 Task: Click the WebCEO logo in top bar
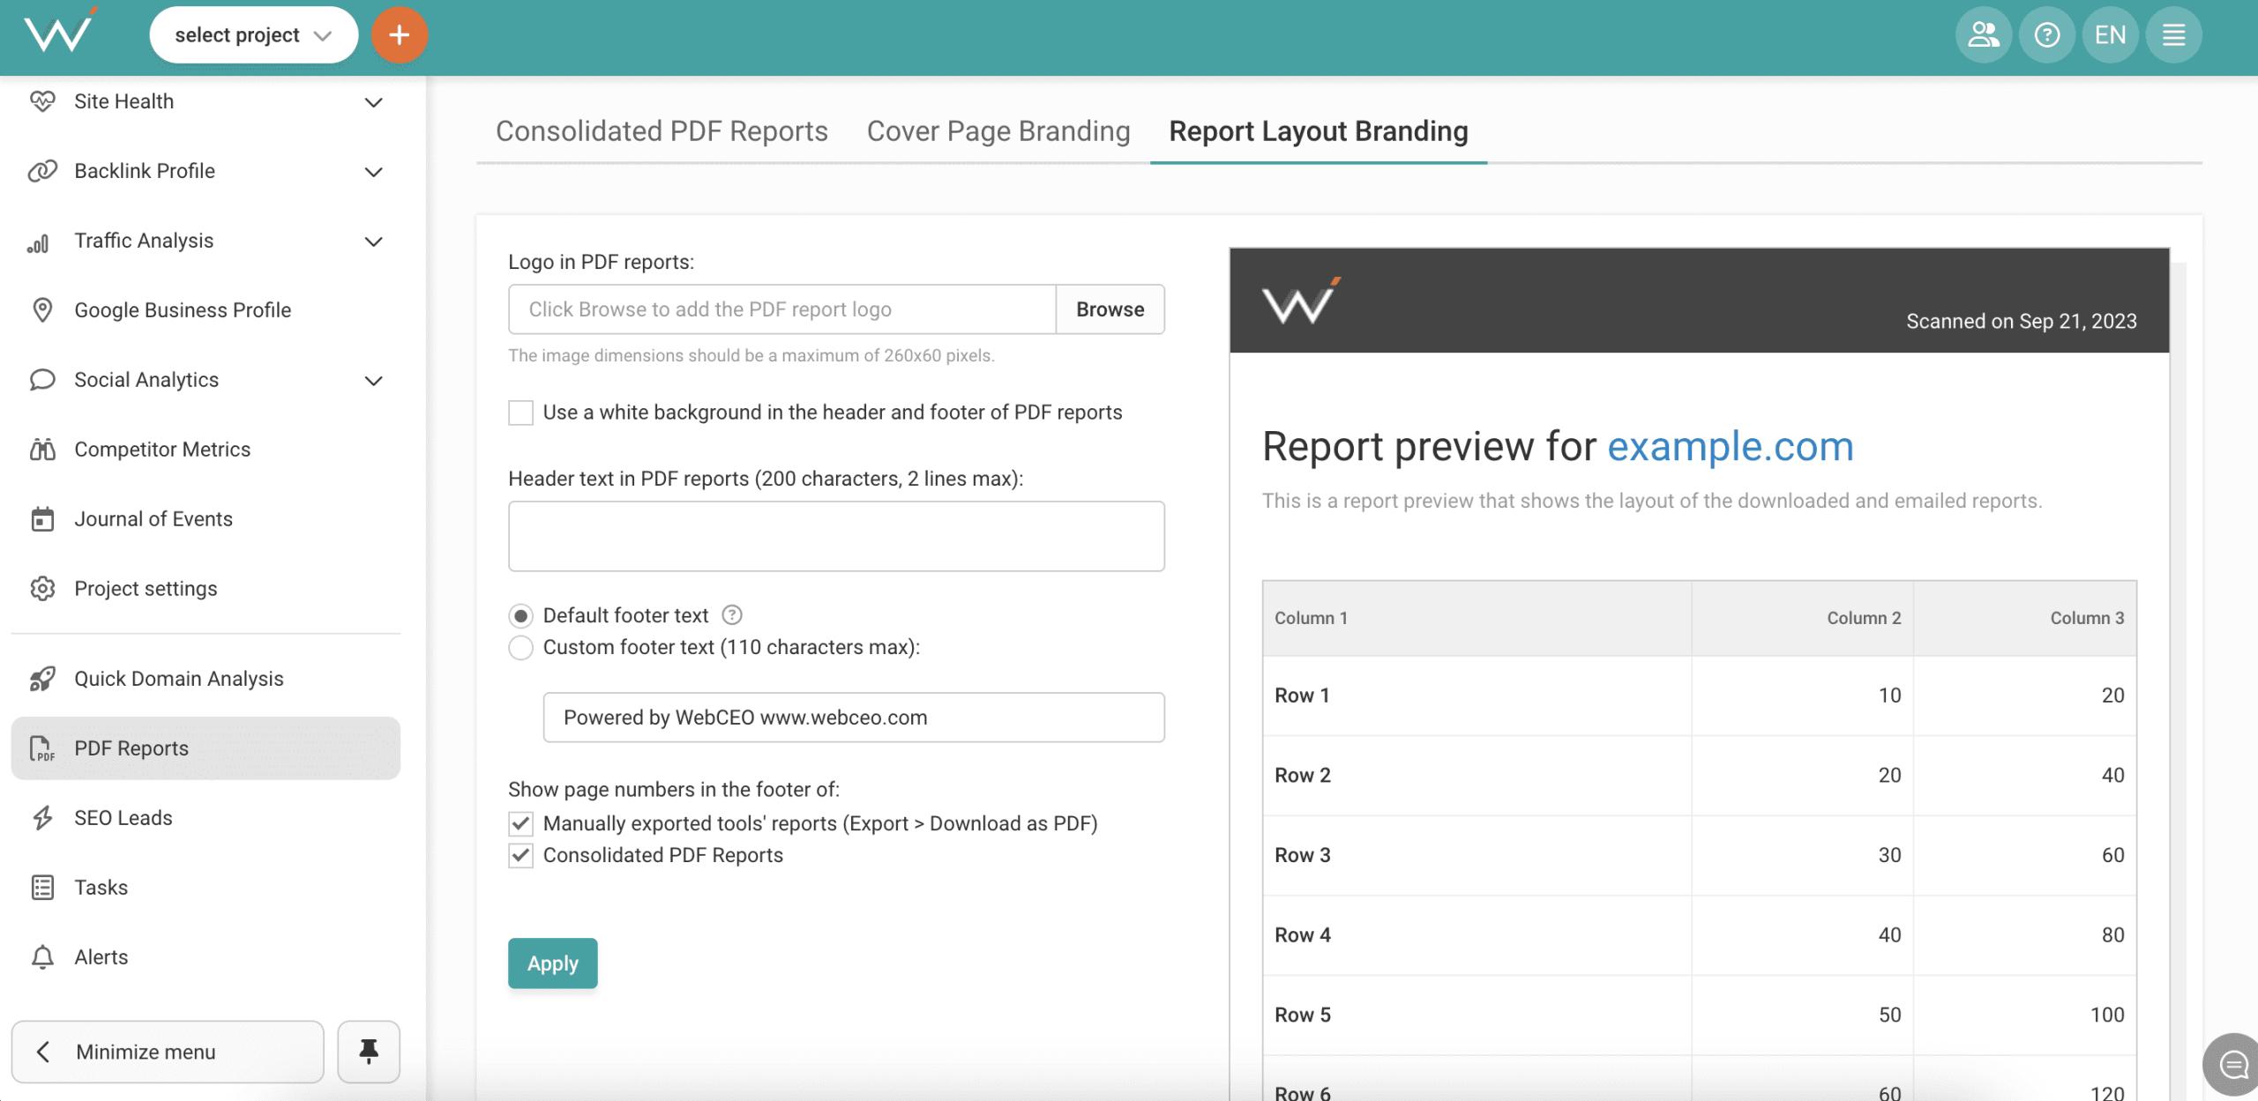[60, 33]
